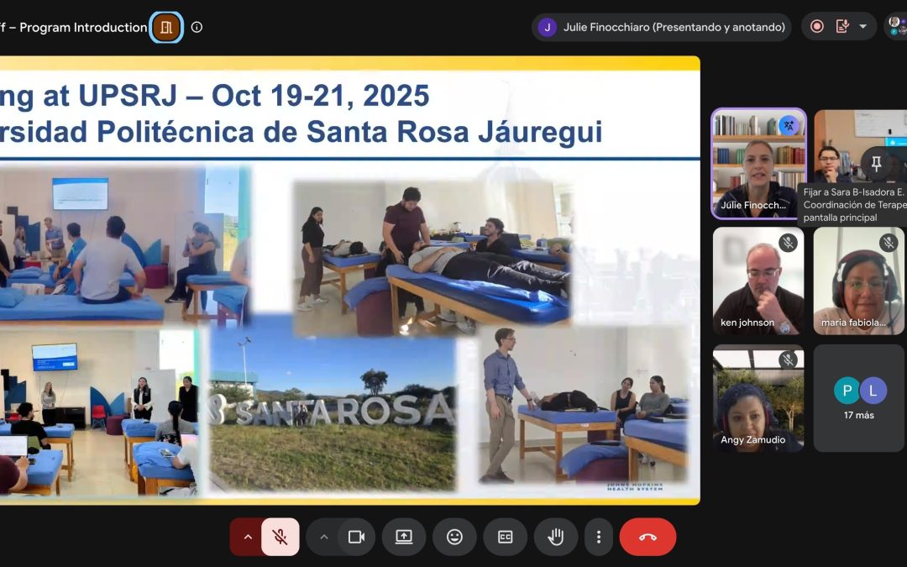Click the recording indicator icon
Screen dimensions: 907x567
point(817,27)
